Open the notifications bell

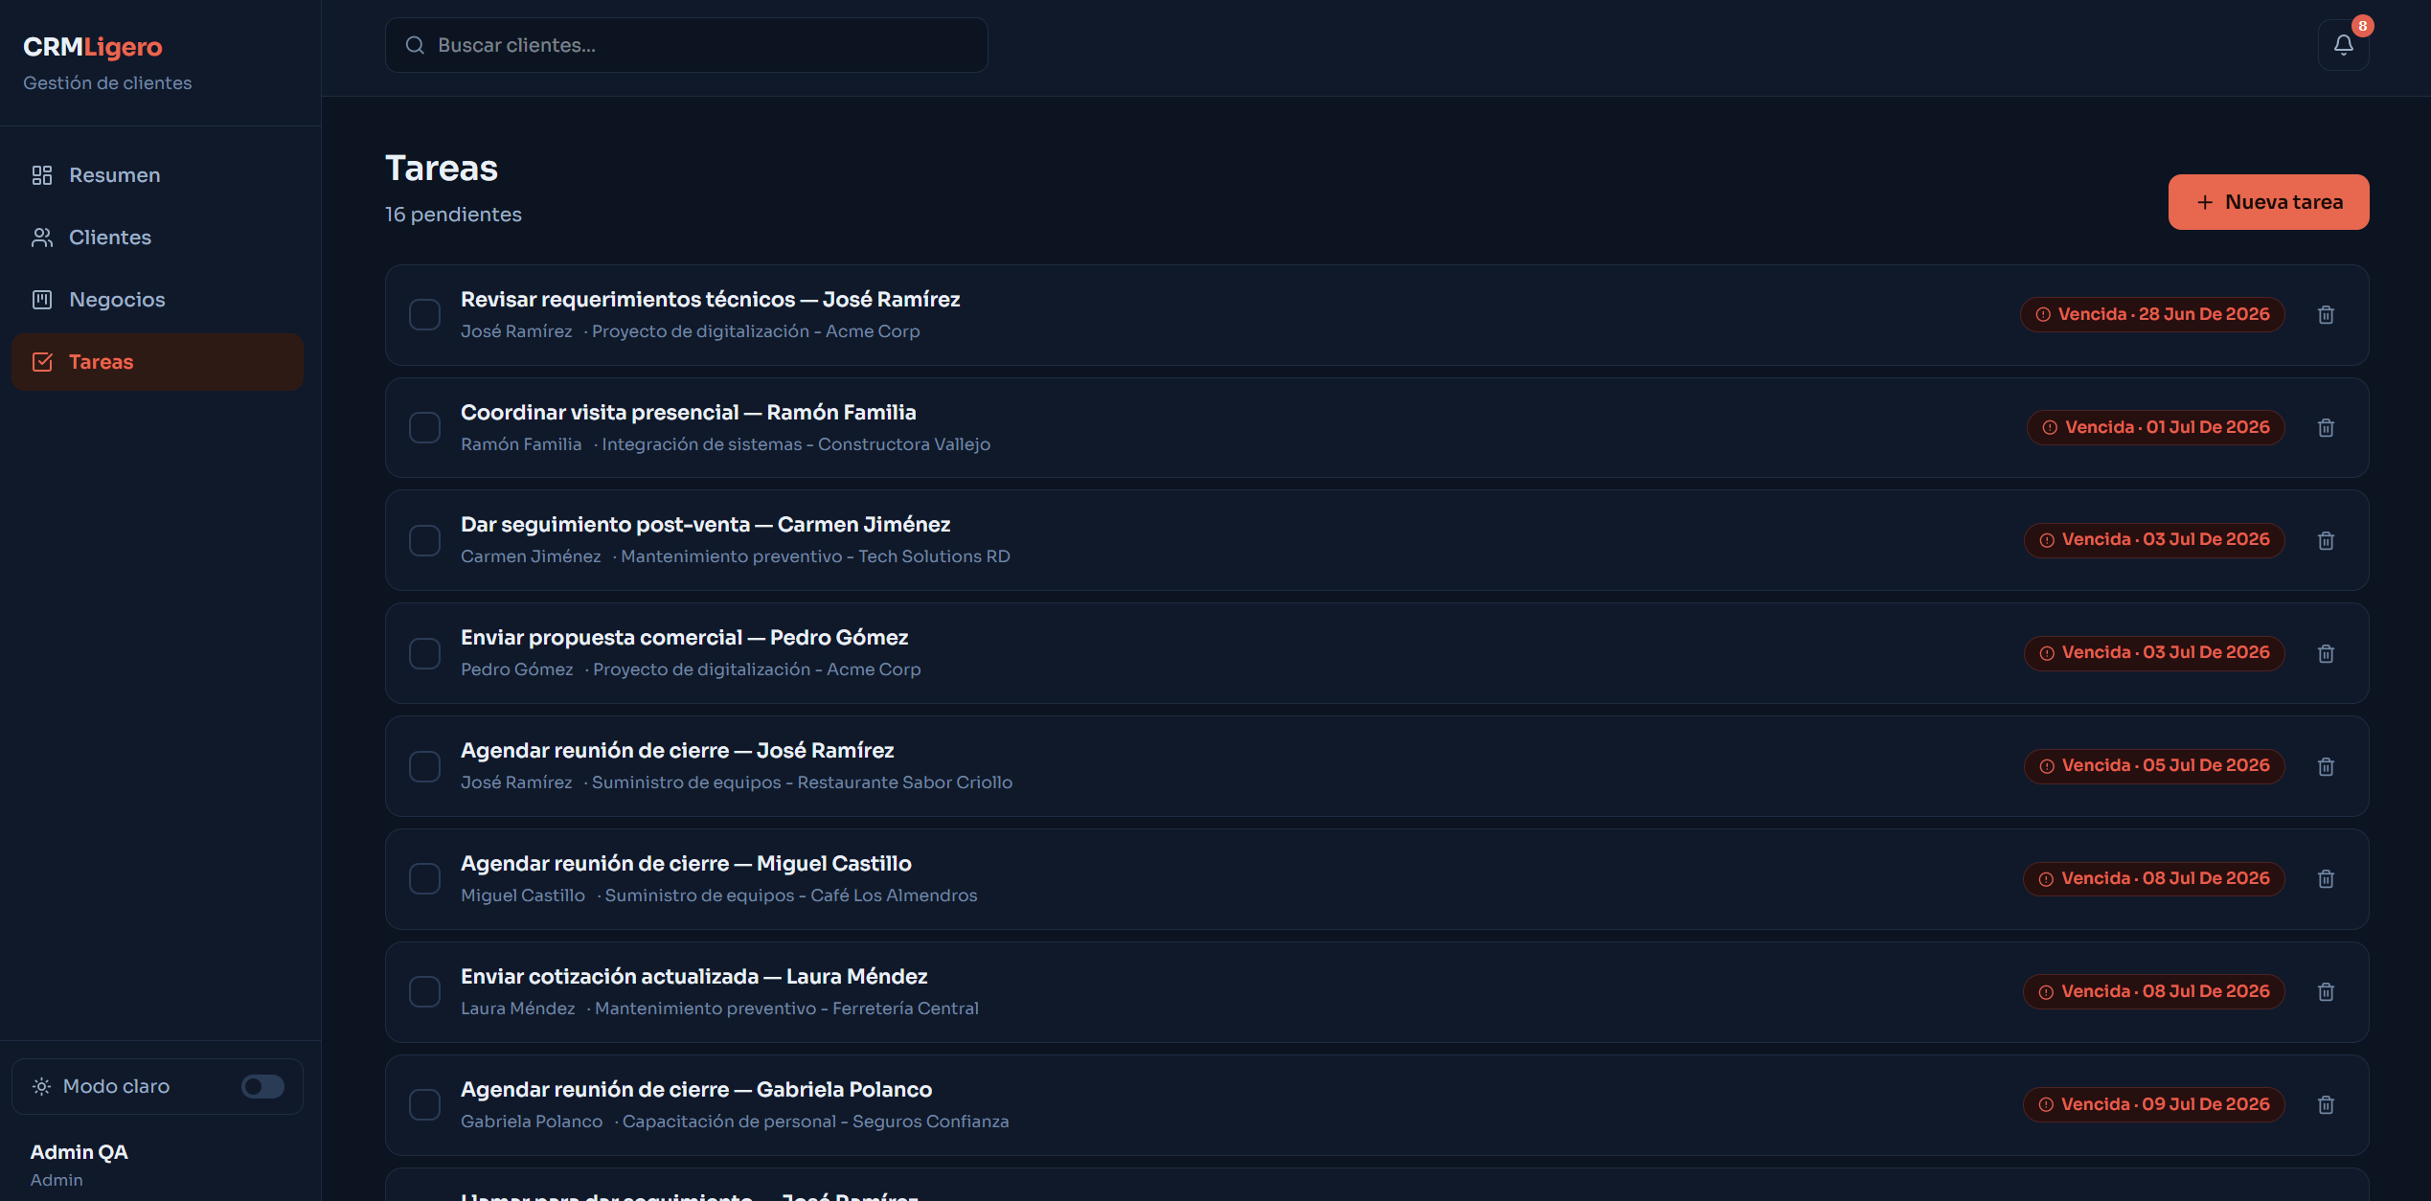click(2343, 45)
